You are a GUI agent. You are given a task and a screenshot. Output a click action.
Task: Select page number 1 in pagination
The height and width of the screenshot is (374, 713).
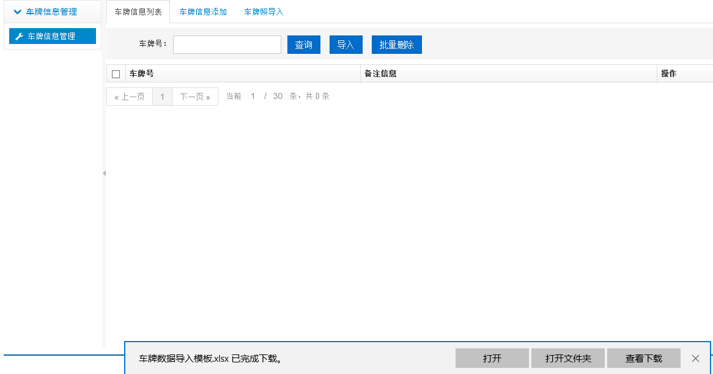coord(162,97)
